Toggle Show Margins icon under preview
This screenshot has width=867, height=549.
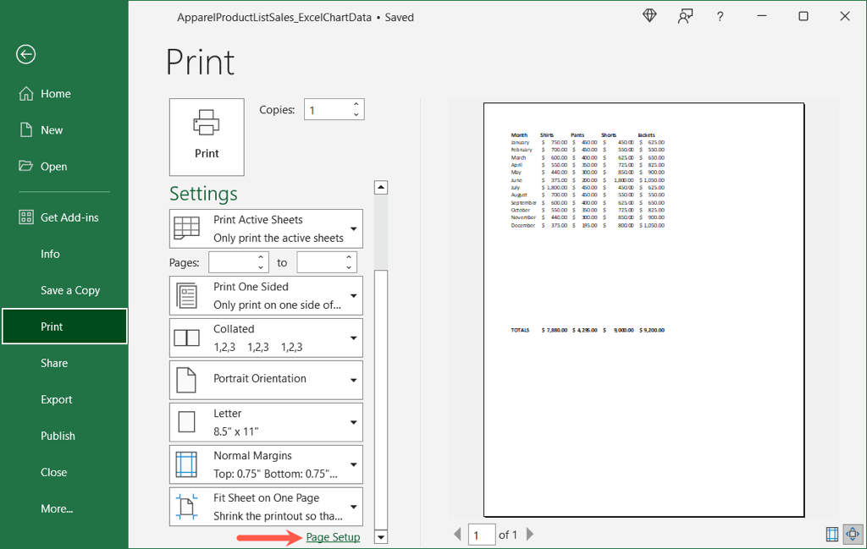[832, 534]
